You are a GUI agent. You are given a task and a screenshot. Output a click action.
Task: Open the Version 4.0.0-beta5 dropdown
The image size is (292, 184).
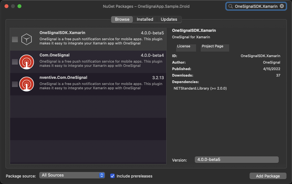pos(237,160)
